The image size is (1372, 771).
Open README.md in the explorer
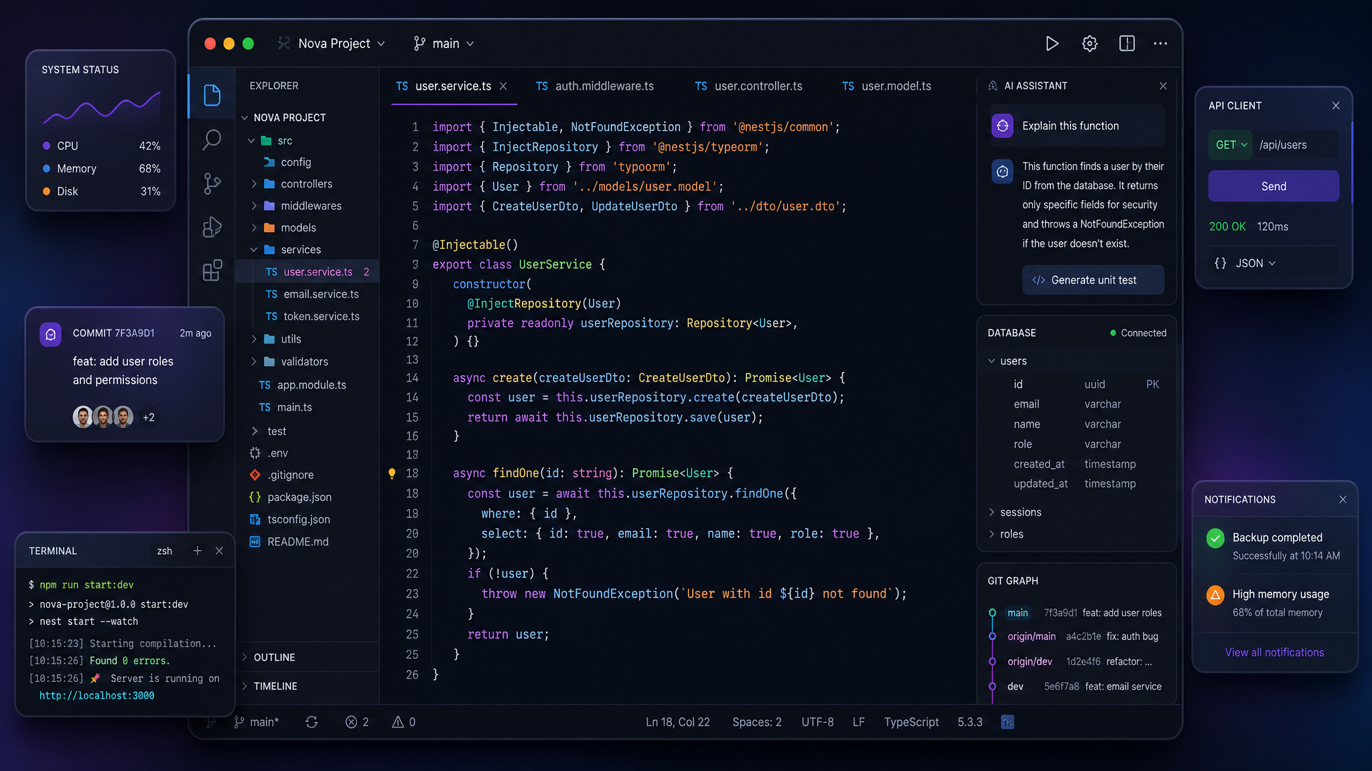289,542
